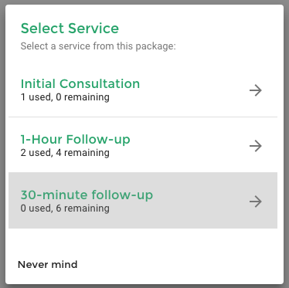Viewport: 289px width, 288px height.
Task: Click the arrow icon beside 1-Hour Follow-up
Action: 256,146
